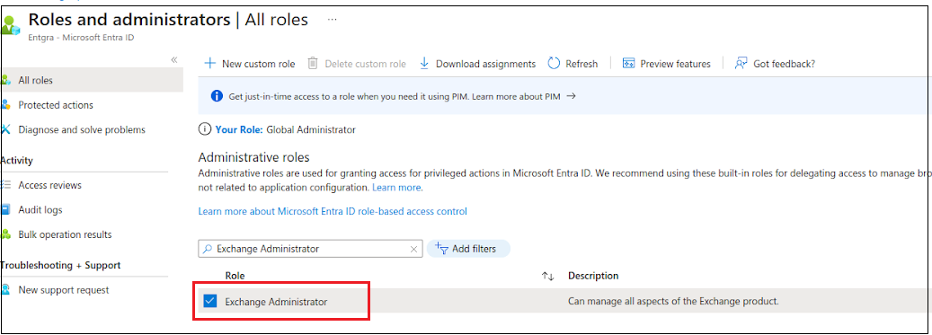Click New custom role button

(x=250, y=64)
